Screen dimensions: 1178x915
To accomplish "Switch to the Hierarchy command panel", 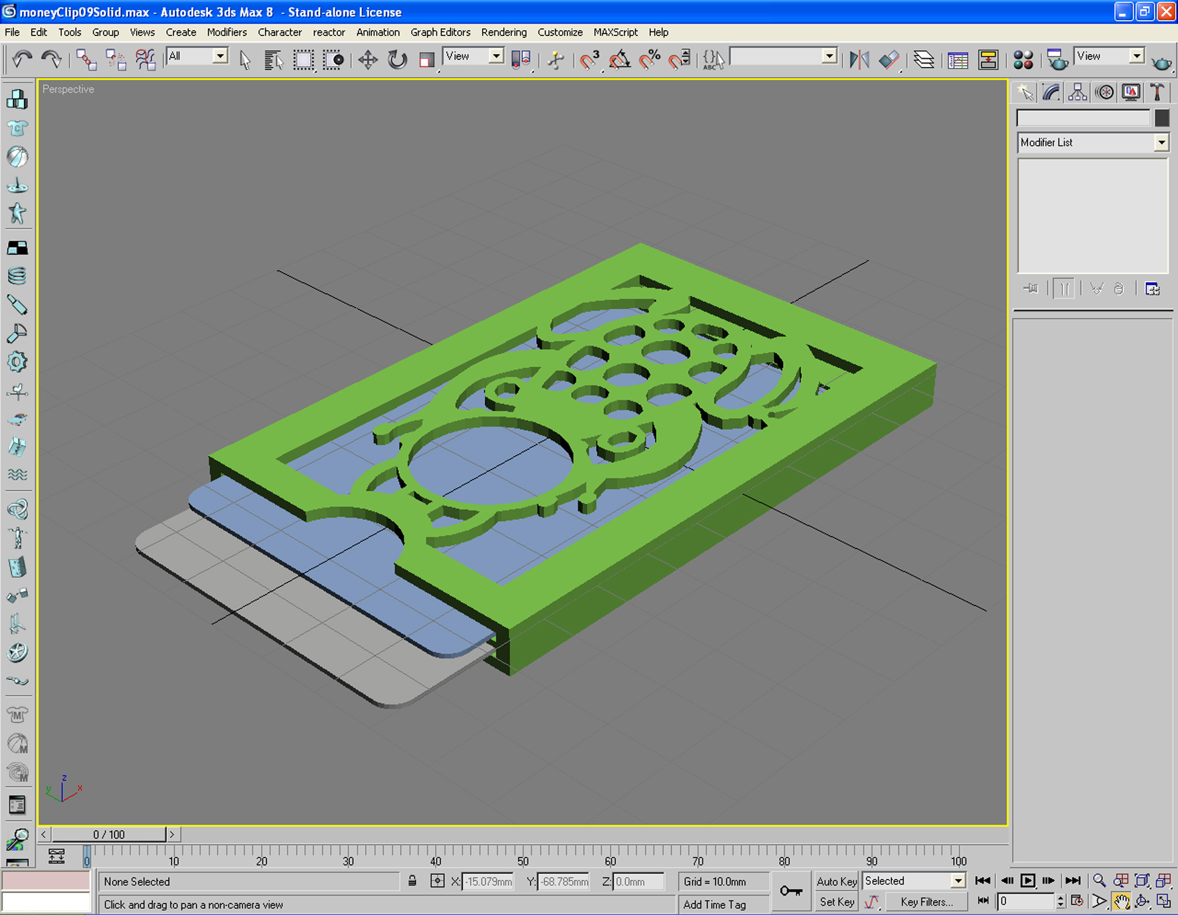I will 1078,92.
